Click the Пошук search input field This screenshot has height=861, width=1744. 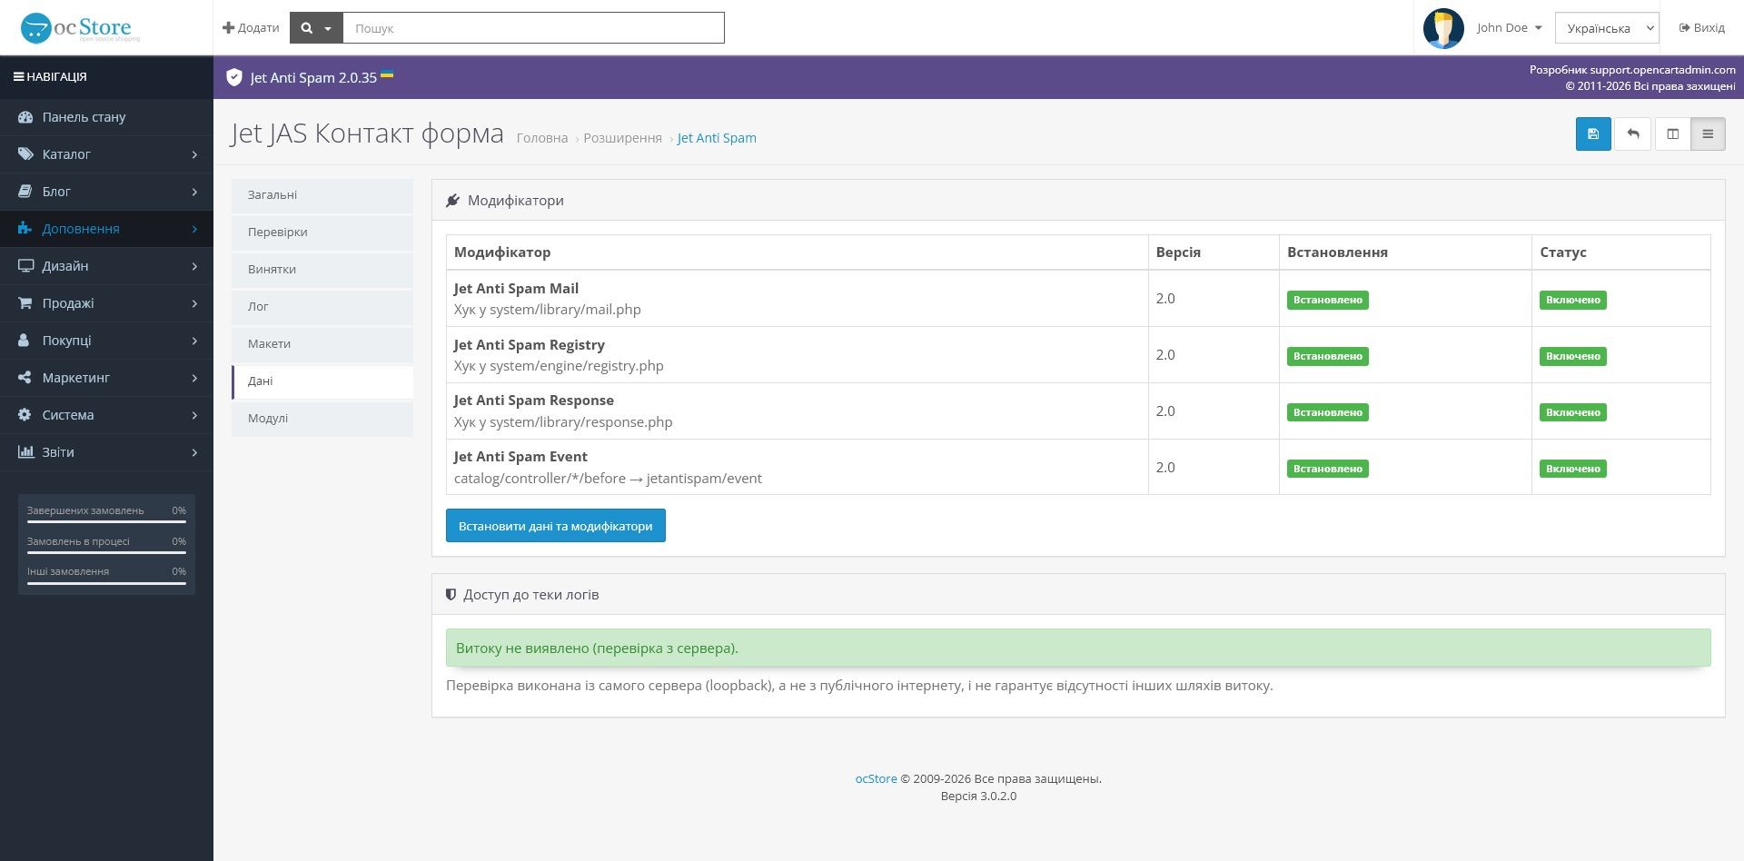point(533,28)
